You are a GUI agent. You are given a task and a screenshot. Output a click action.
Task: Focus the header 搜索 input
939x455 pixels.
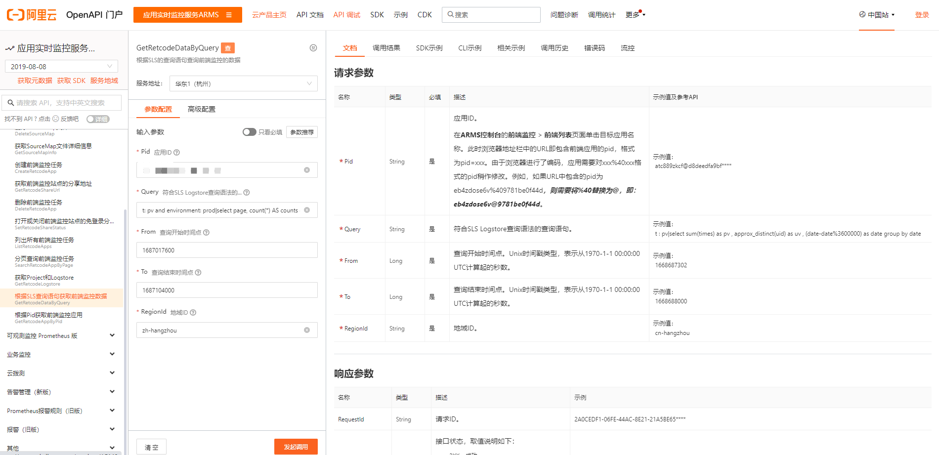[491, 15]
